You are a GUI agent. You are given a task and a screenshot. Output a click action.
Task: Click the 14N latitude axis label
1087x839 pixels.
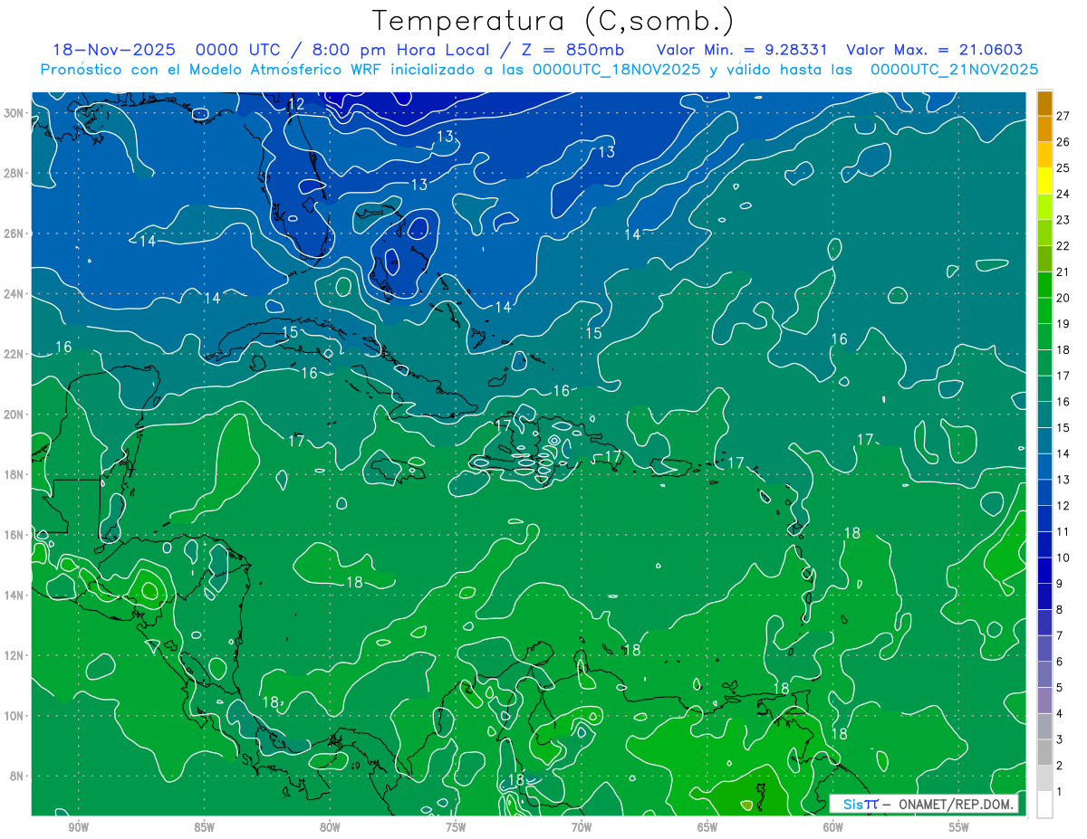pos(13,595)
